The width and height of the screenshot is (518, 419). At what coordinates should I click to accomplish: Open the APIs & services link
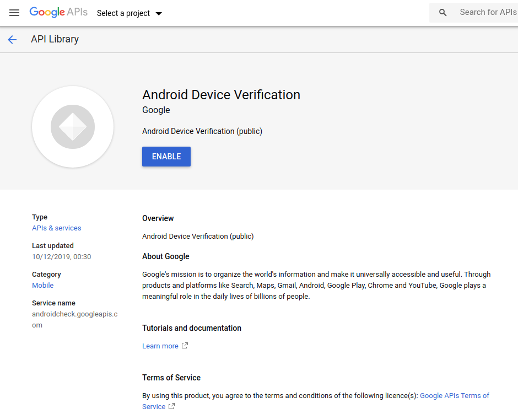[56, 228]
